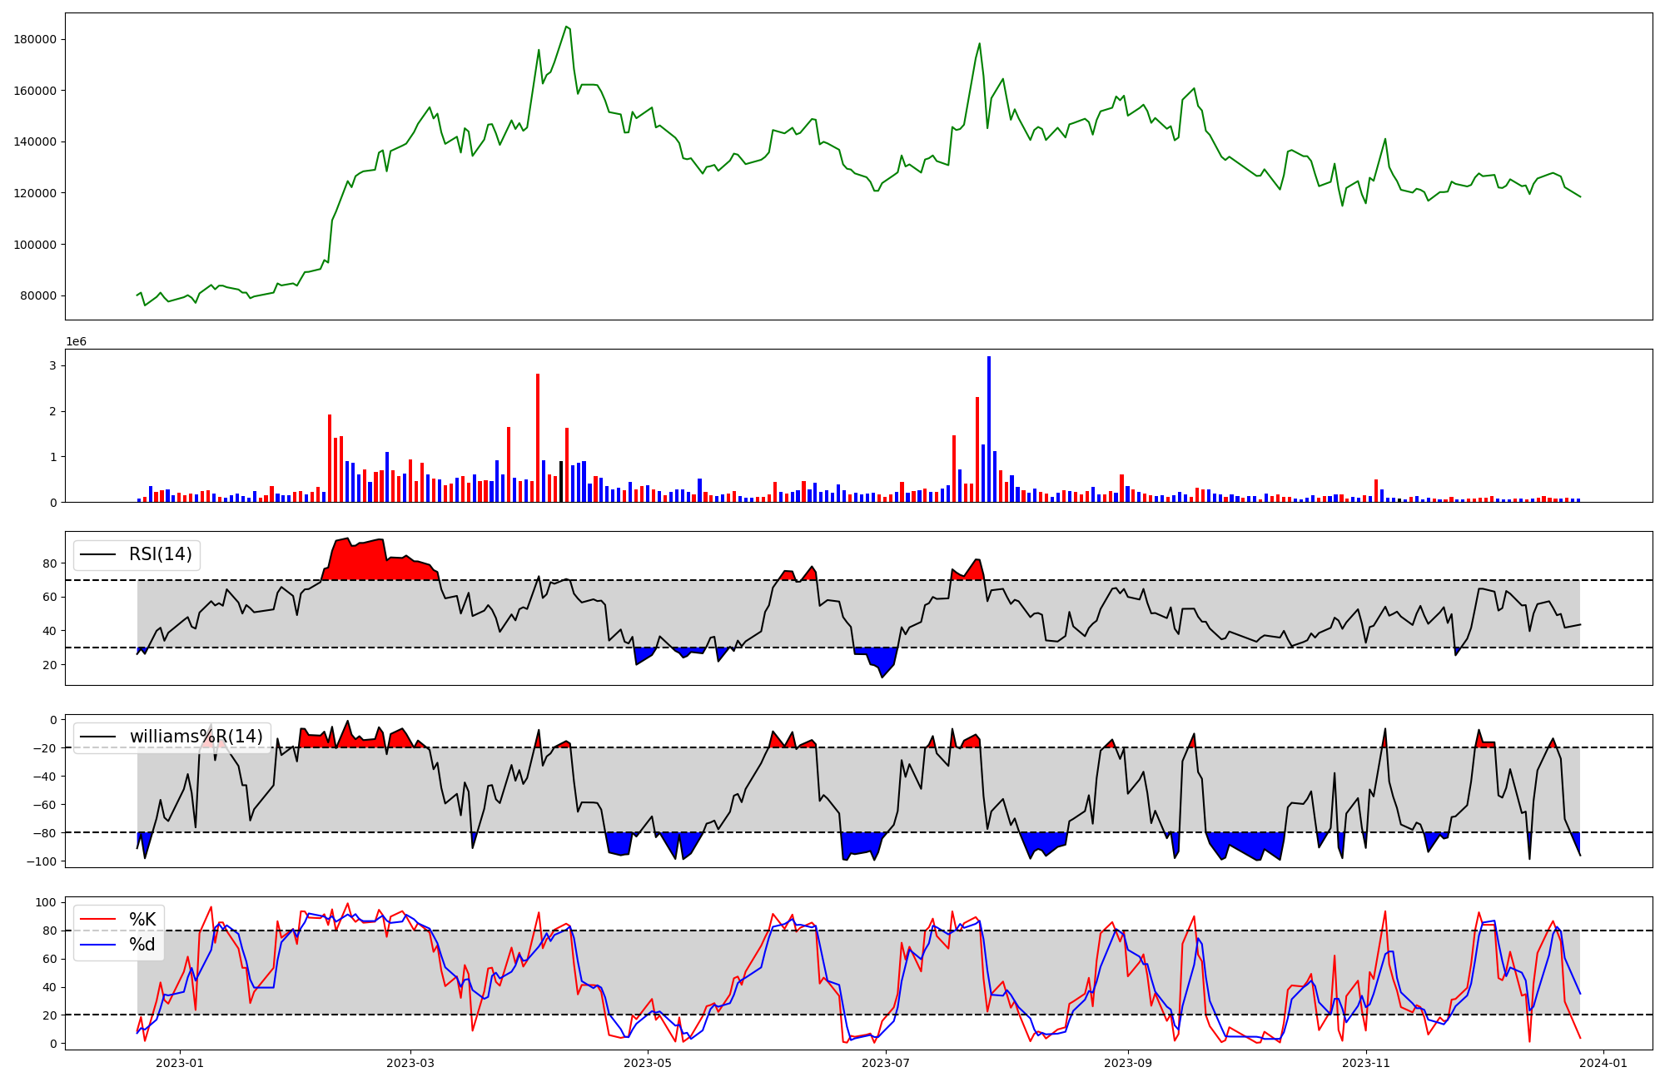
Task: Click the tallest blue volume bar
Action: (989, 429)
